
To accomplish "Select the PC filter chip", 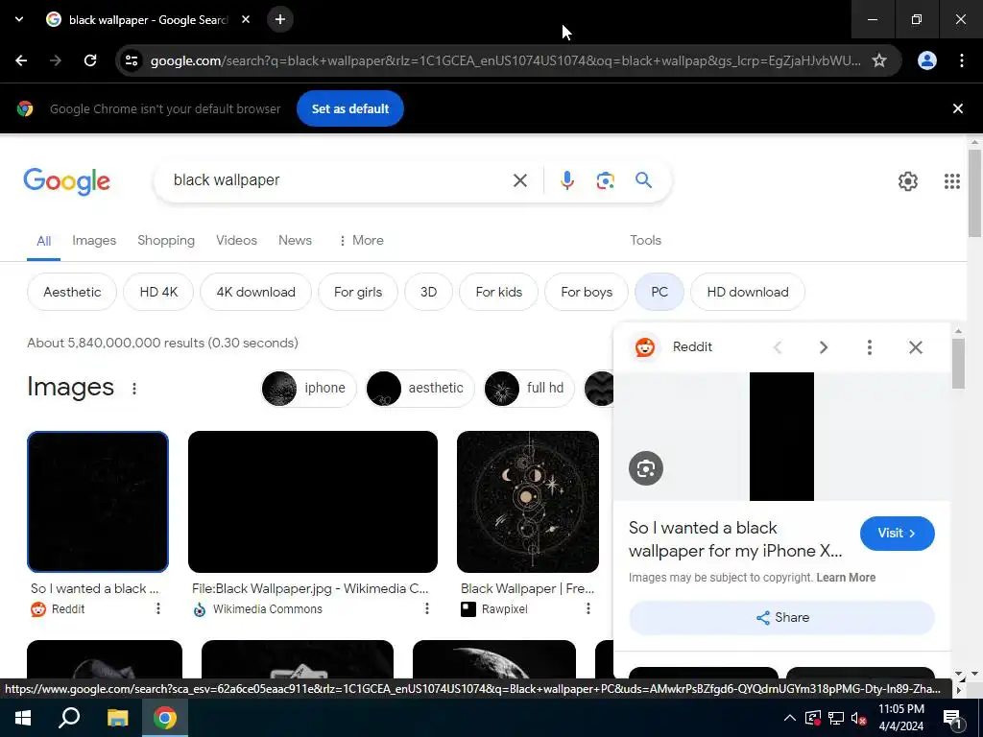I will pyautogui.click(x=659, y=292).
